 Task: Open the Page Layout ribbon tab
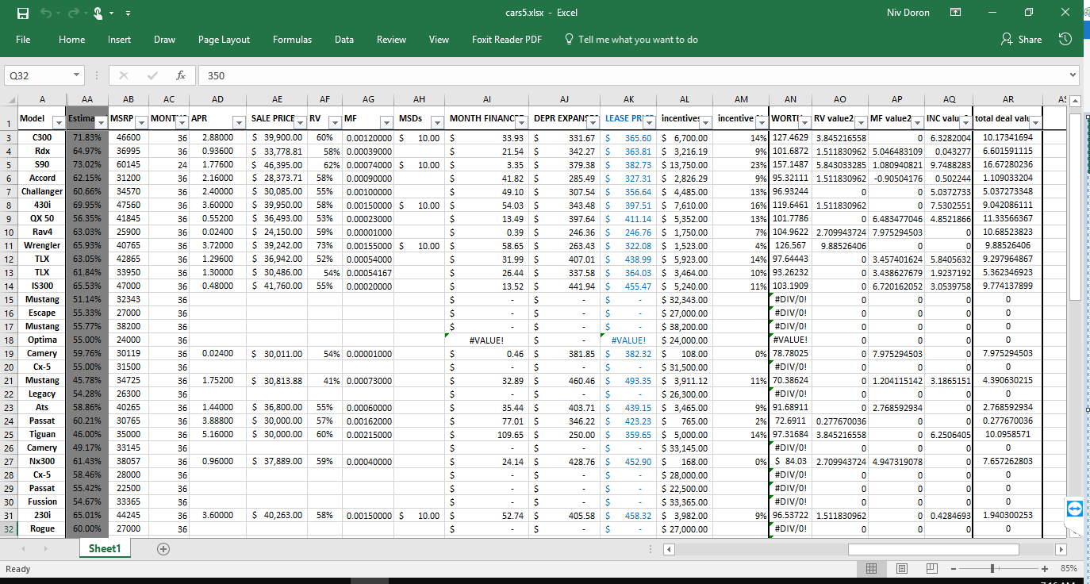coord(224,40)
